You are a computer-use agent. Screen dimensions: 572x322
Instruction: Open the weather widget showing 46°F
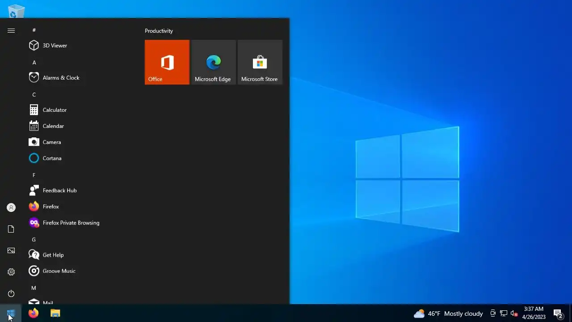click(448, 314)
